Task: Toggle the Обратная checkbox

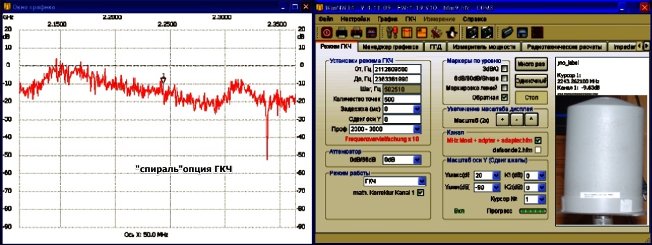Action: click(504, 98)
